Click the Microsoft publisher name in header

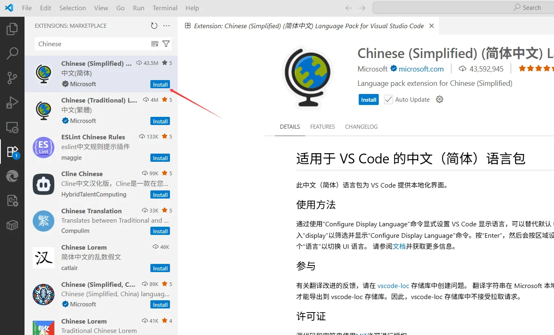(x=372, y=69)
